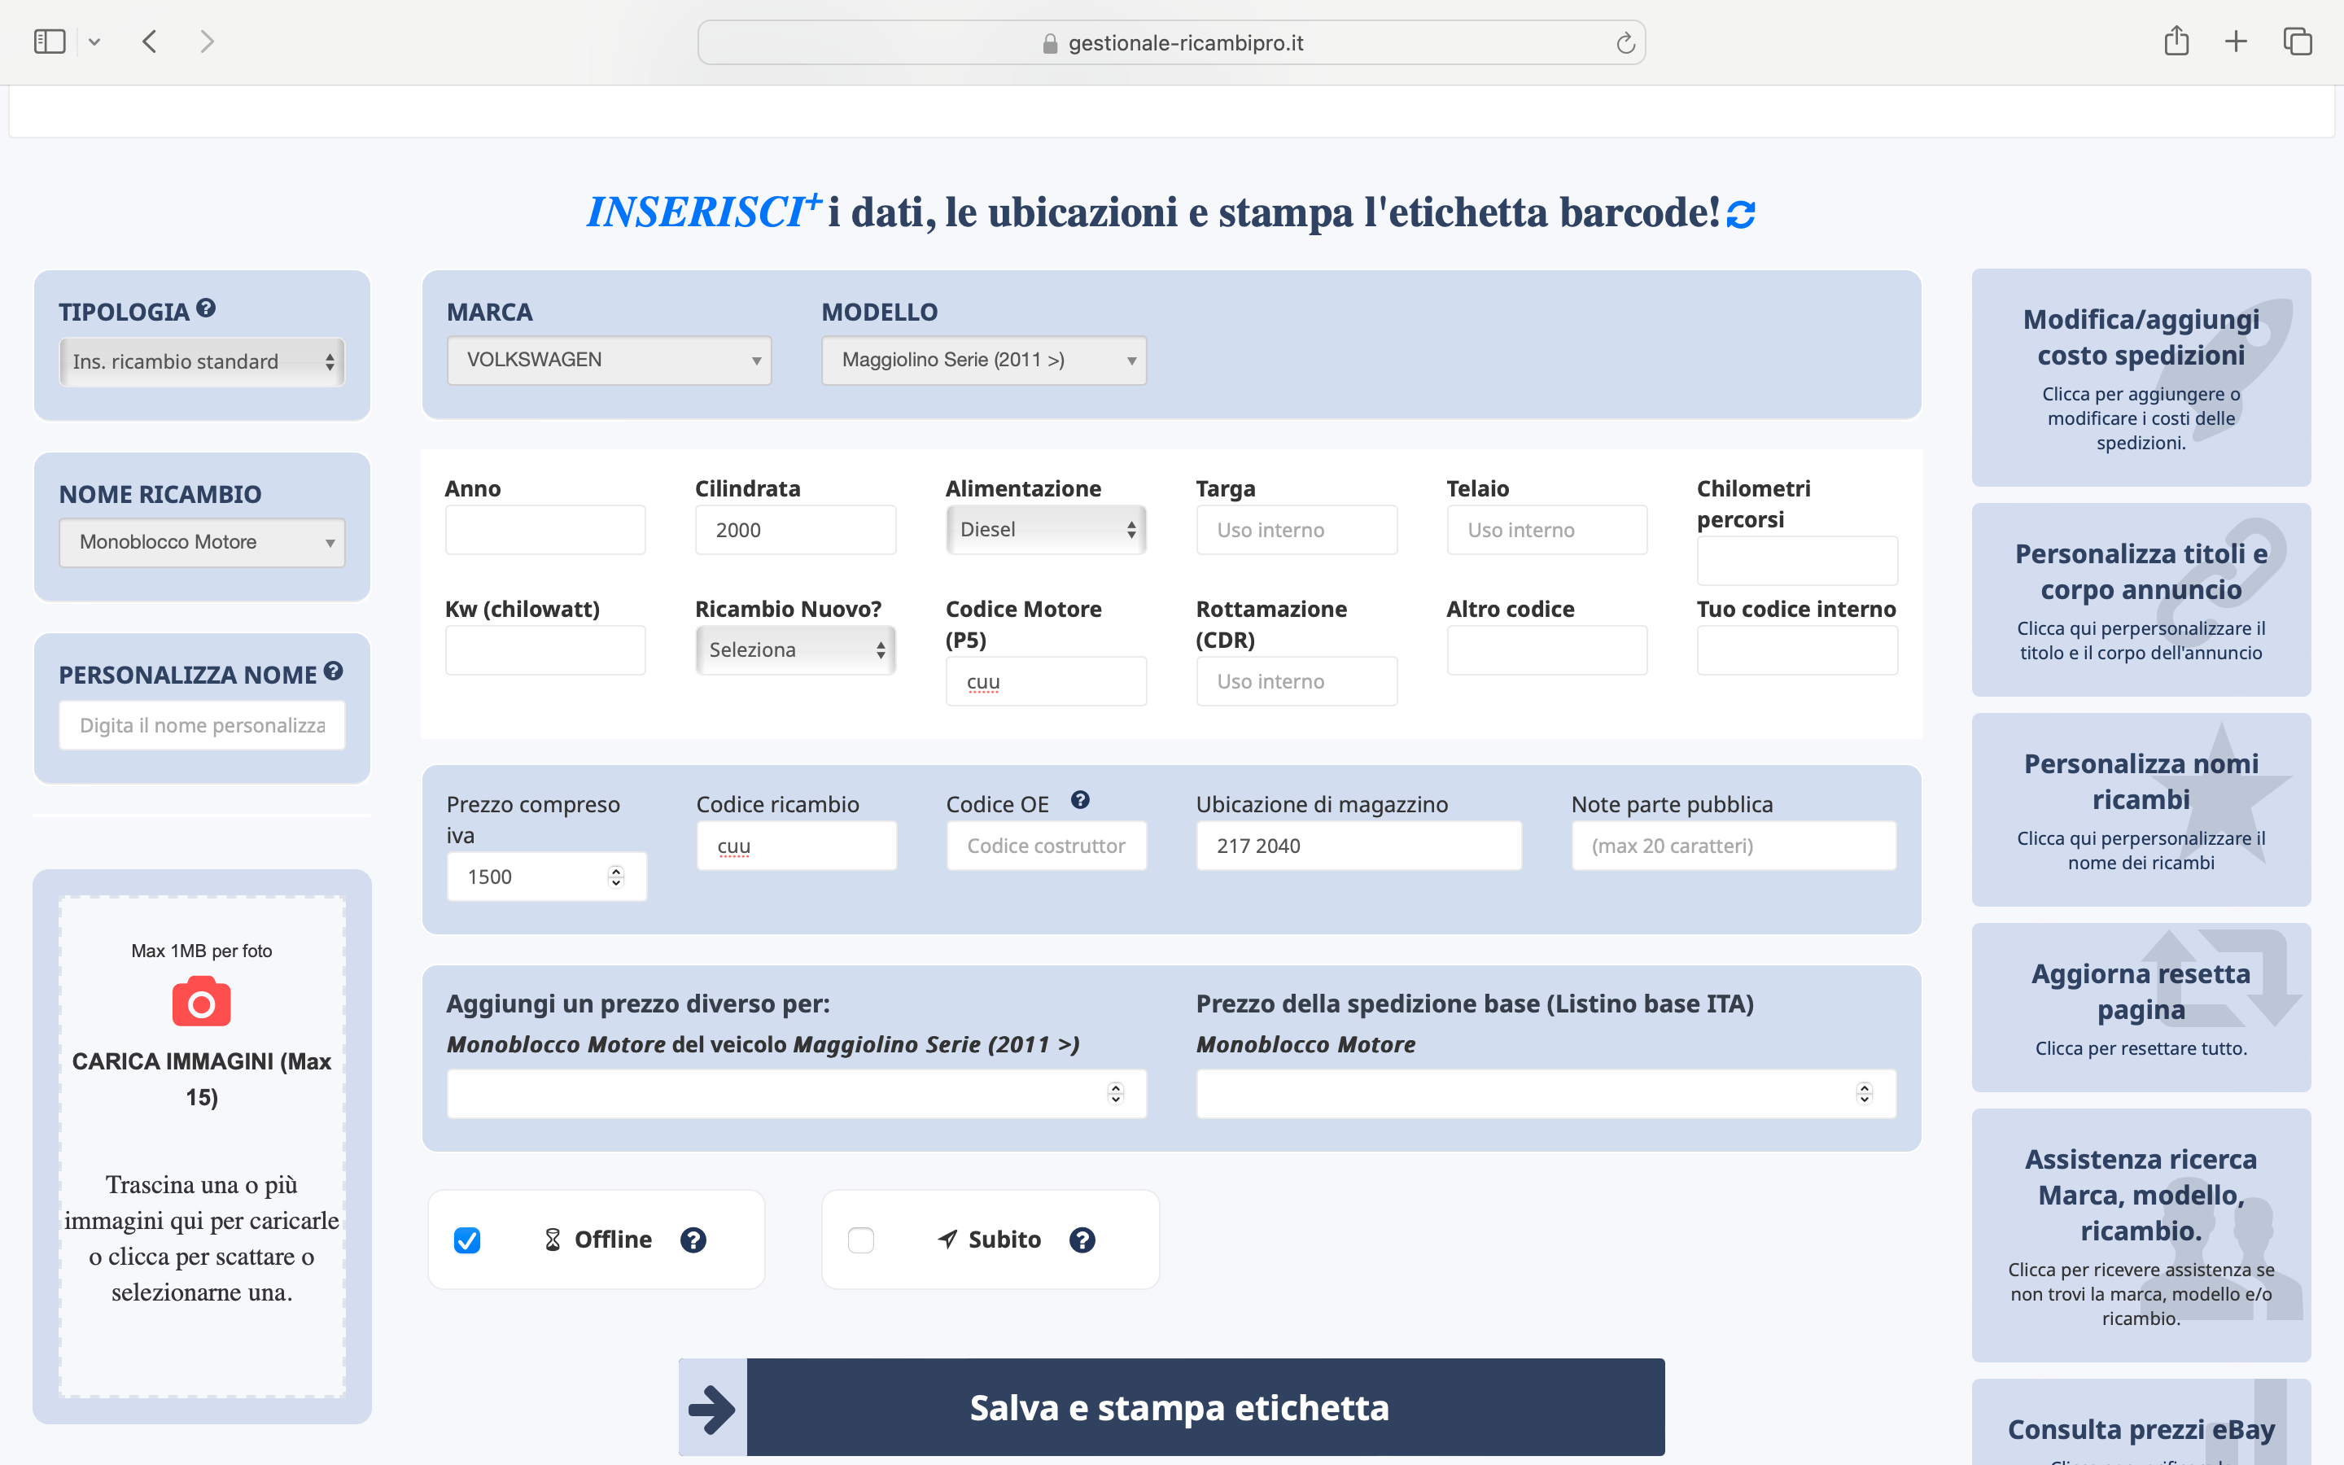This screenshot has width=2344, height=1465.
Task: Open a new tab with plus icon
Action: pyautogui.click(x=2236, y=42)
